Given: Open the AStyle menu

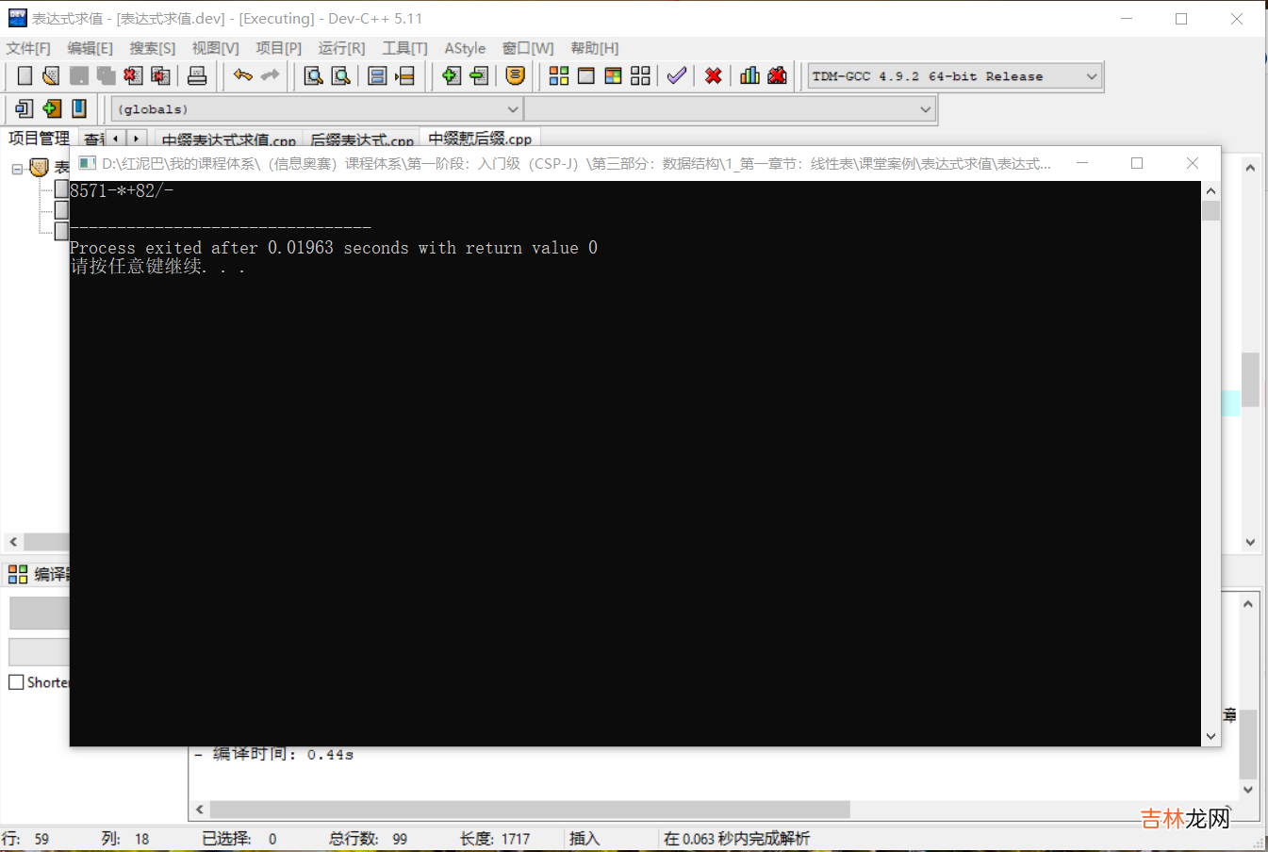Looking at the screenshot, I should pyautogui.click(x=465, y=48).
